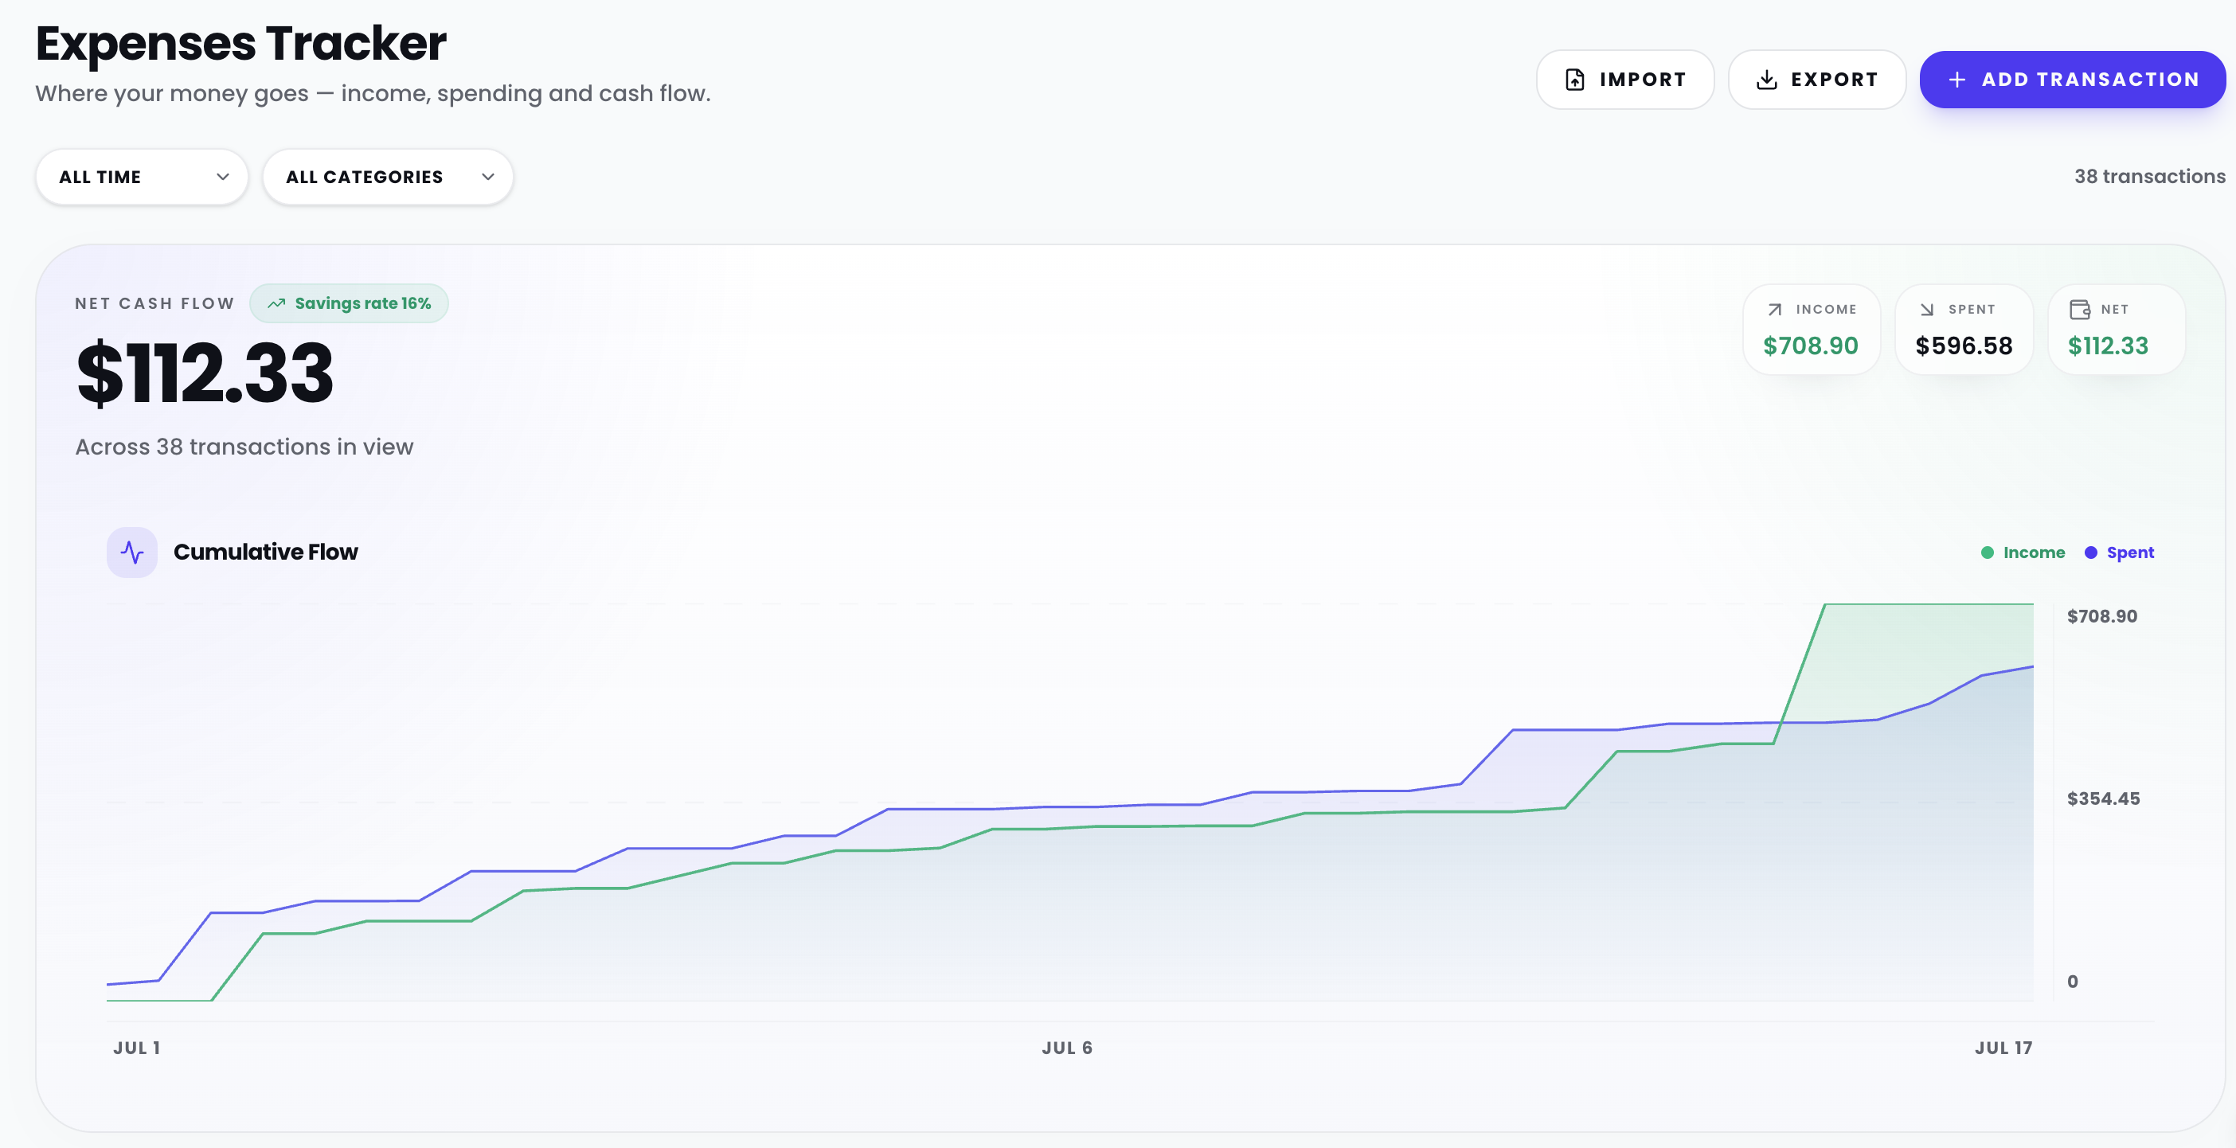Click the $354.45 y-axis label
Viewport: 2236px width, 1148px height.
(x=2103, y=799)
